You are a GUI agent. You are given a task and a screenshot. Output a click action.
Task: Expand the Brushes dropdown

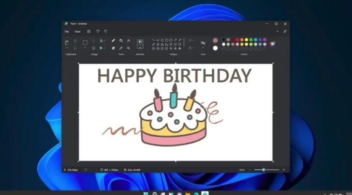[140, 44]
